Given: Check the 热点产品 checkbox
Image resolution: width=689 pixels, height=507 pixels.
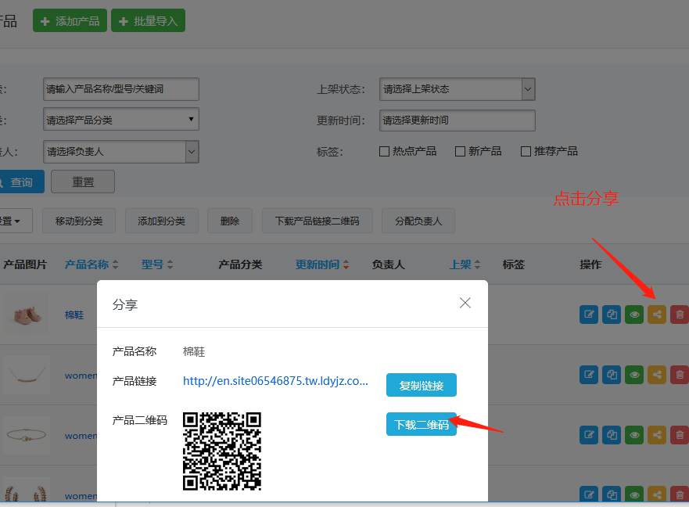Looking at the screenshot, I should pos(384,151).
